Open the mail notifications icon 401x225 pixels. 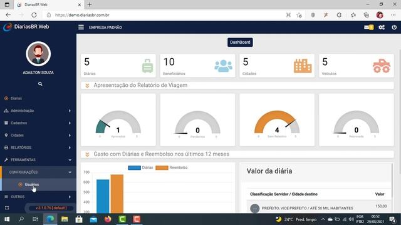(368, 27)
